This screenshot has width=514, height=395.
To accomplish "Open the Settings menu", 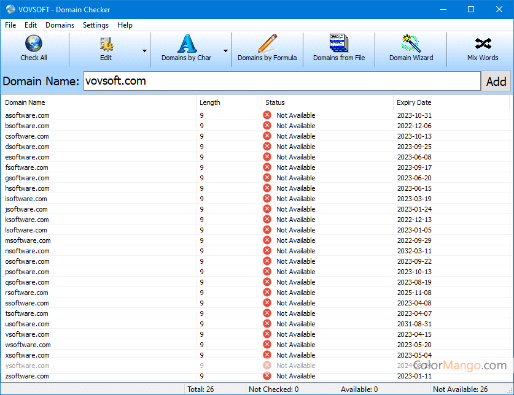I will click(x=96, y=25).
